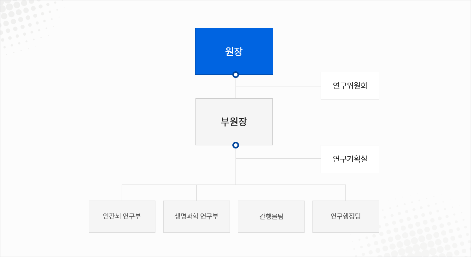
Task: Click the connector line leading to 연구기획실
Action: point(278,158)
